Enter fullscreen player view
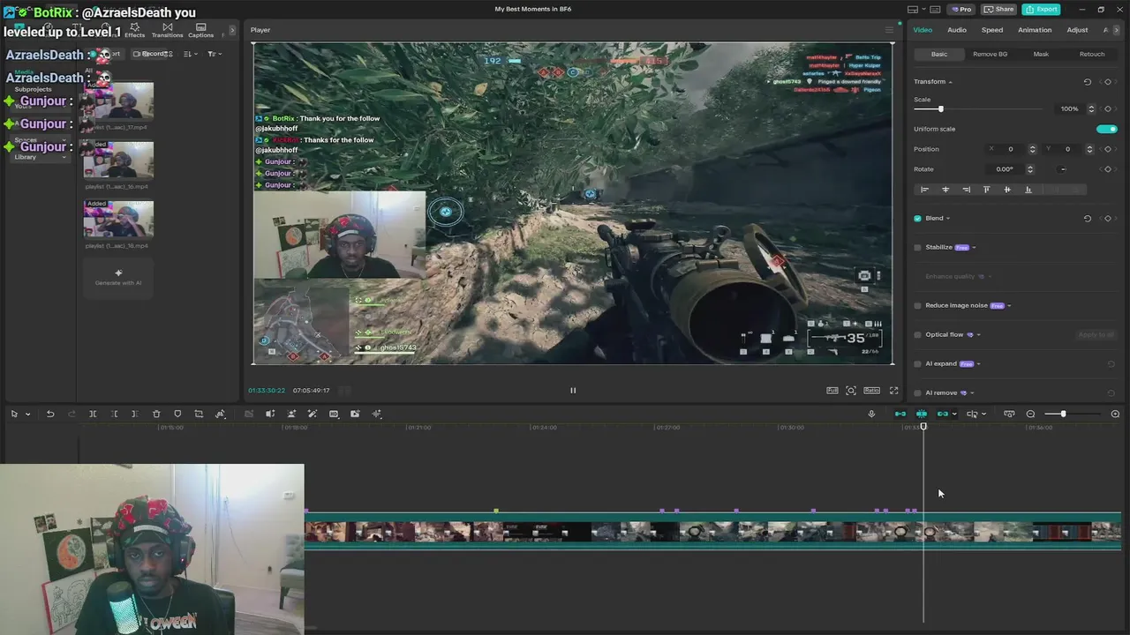1130x635 pixels. (x=893, y=390)
